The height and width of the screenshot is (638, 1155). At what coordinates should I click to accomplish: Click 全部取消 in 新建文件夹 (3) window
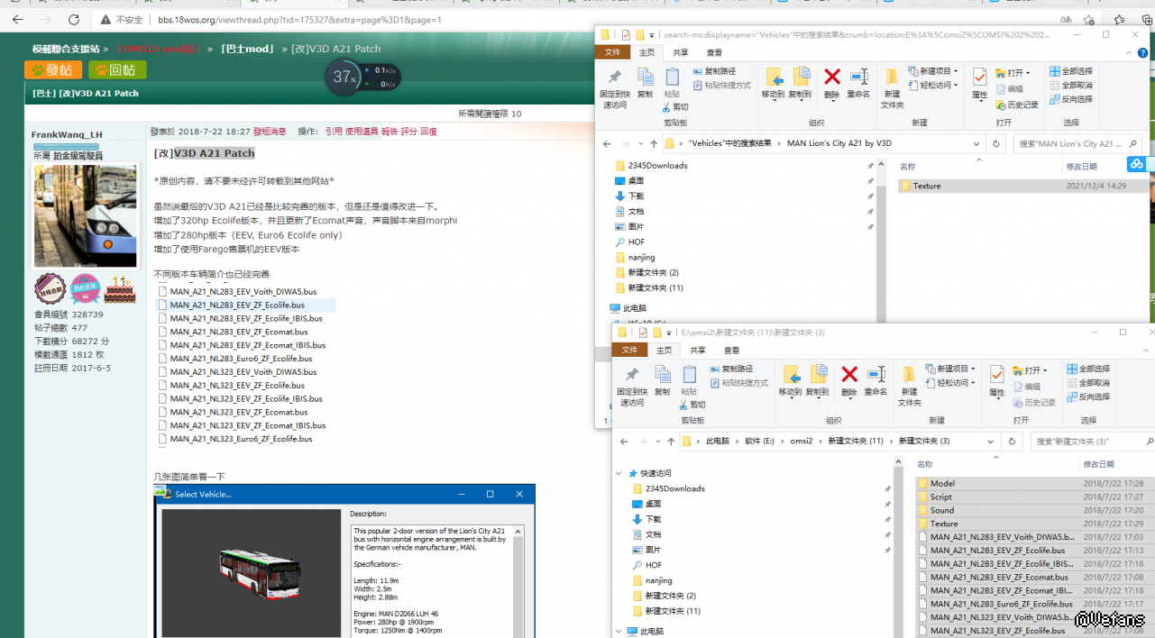point(1088,383)
